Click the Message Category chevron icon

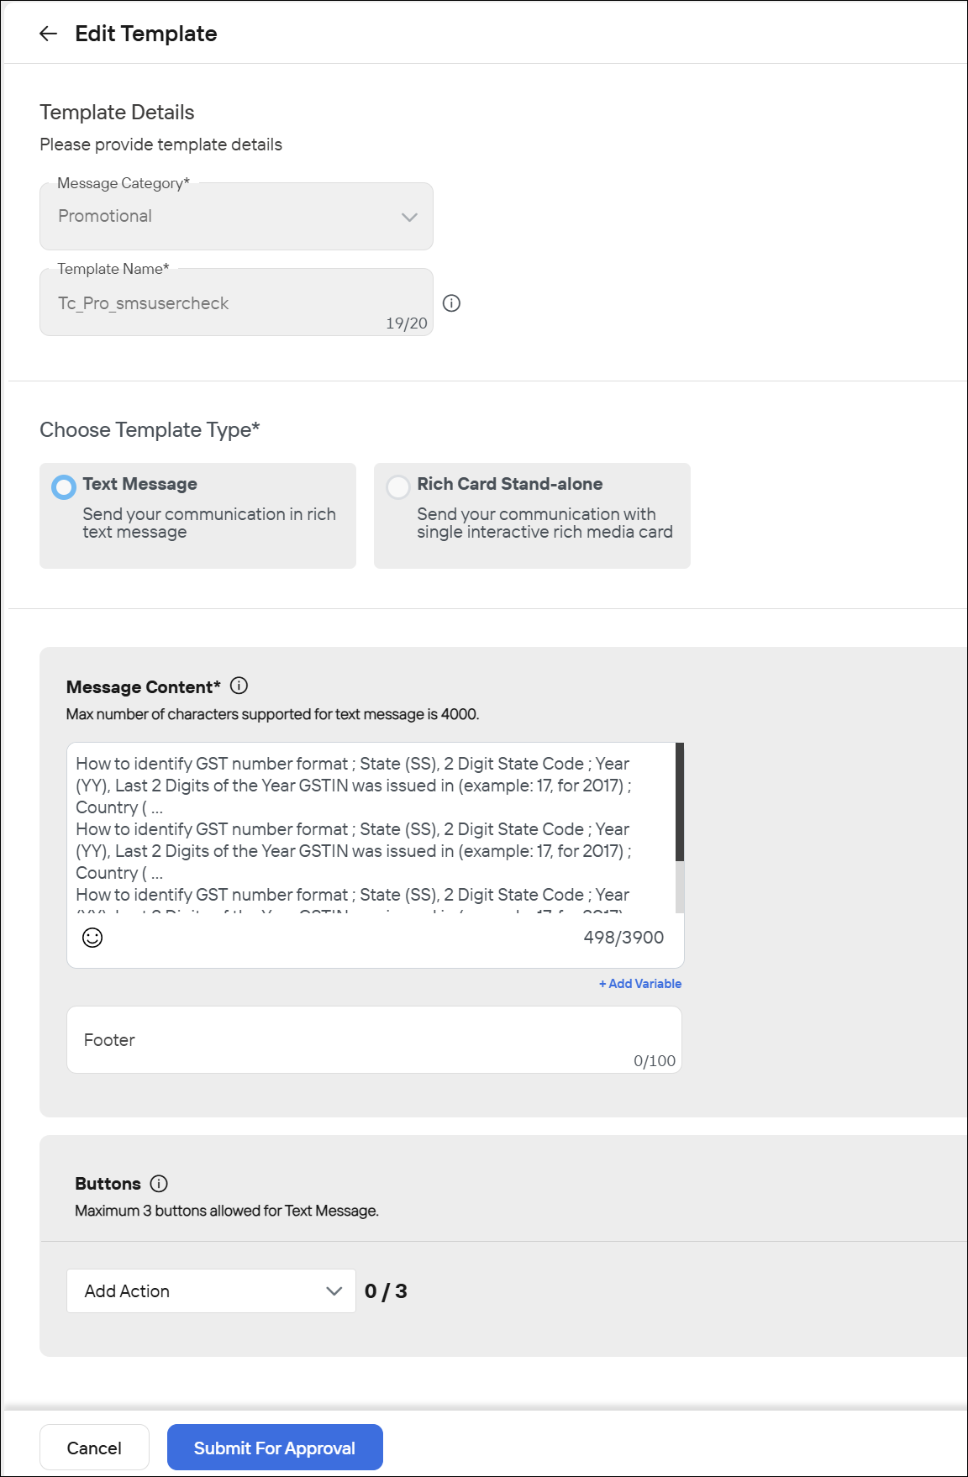click(x=409, y=217)
